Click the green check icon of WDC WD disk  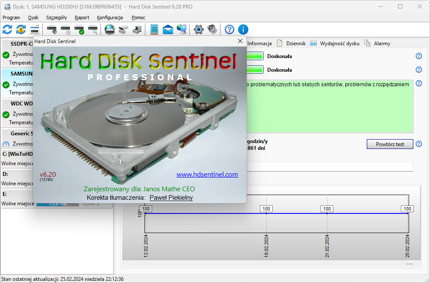[6, 115]
